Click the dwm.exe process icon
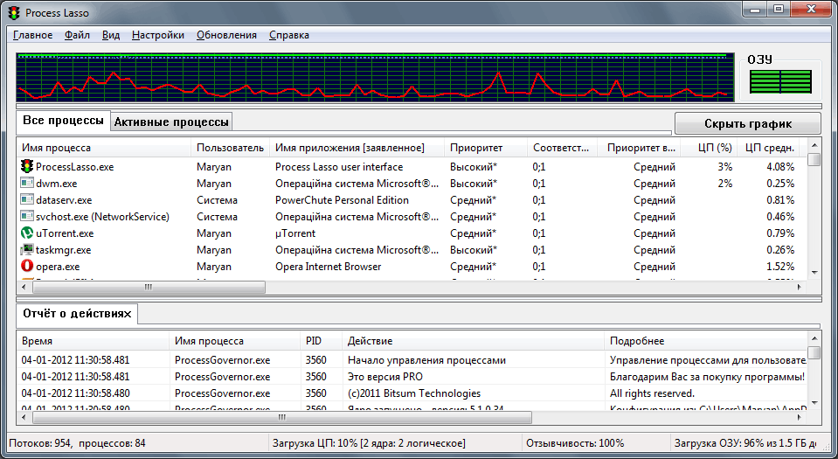This screenshot has width=838, height=459. pos(27,183)
